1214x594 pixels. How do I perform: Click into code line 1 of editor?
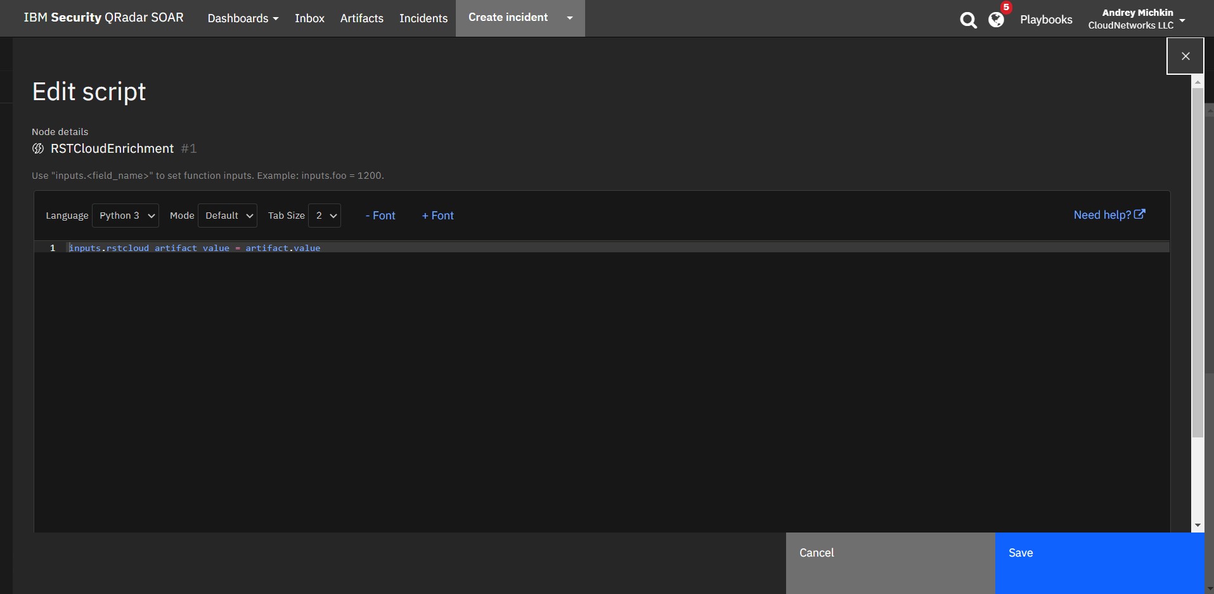tap(618, 248)
